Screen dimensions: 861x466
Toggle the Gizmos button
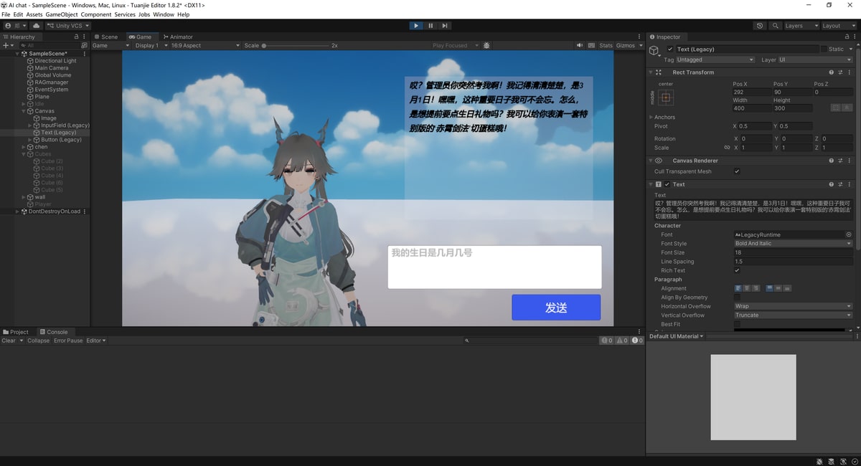coord(626,45)
